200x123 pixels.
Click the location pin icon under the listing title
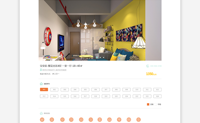pos(41,70)
